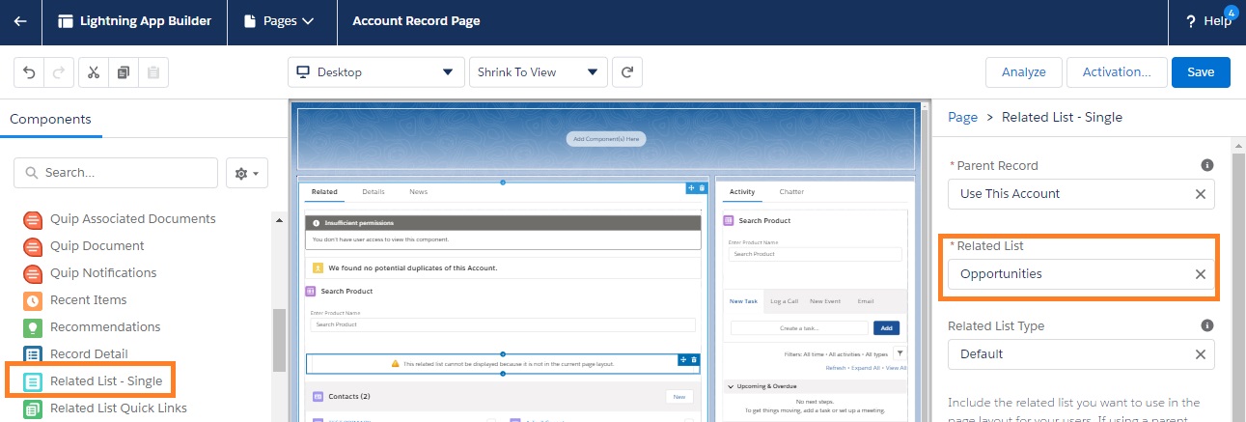Switch to the Details tab in canvas
Viewport: 1246px width, 422px height.
coord(373,192)
